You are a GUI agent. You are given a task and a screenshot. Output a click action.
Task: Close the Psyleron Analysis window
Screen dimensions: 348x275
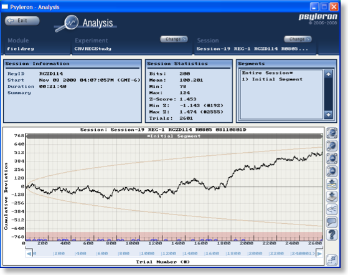coord(334,7)
